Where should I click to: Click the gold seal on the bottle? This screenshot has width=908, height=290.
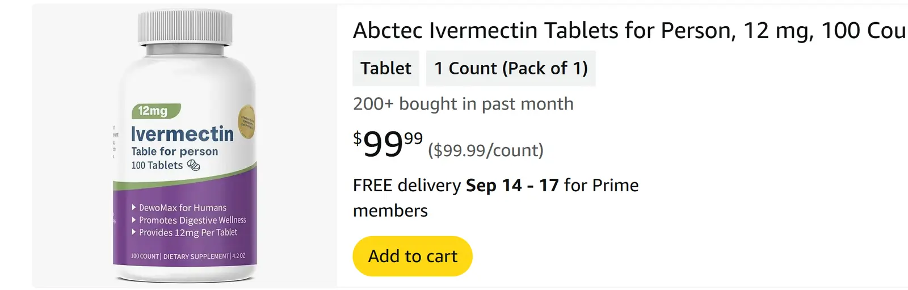246,121
